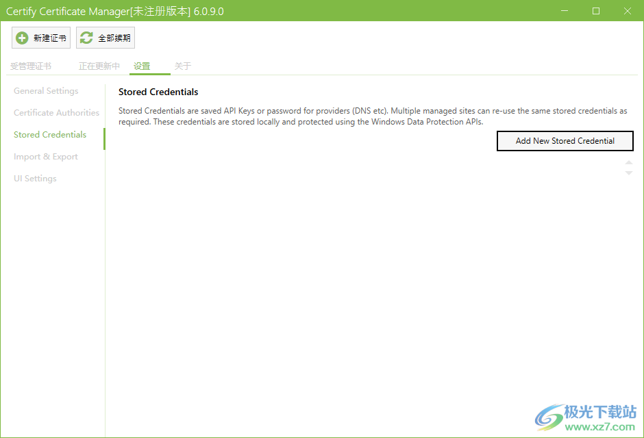The height and width of the screenshot is (438, 644).
Task: Maximize the Certify Certificate Manager window
Action: point(596,11)
